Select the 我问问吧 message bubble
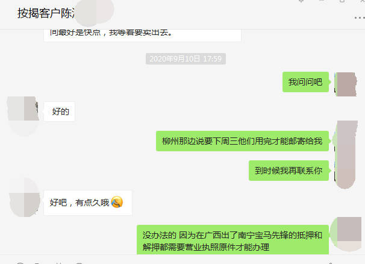 click(305, 82)
